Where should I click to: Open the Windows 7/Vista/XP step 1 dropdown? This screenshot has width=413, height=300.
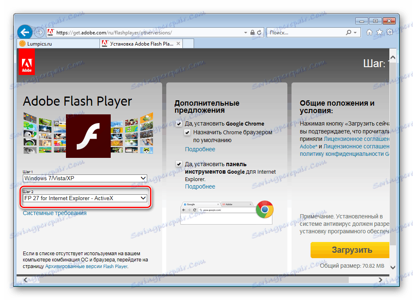(x=85, y=178)
